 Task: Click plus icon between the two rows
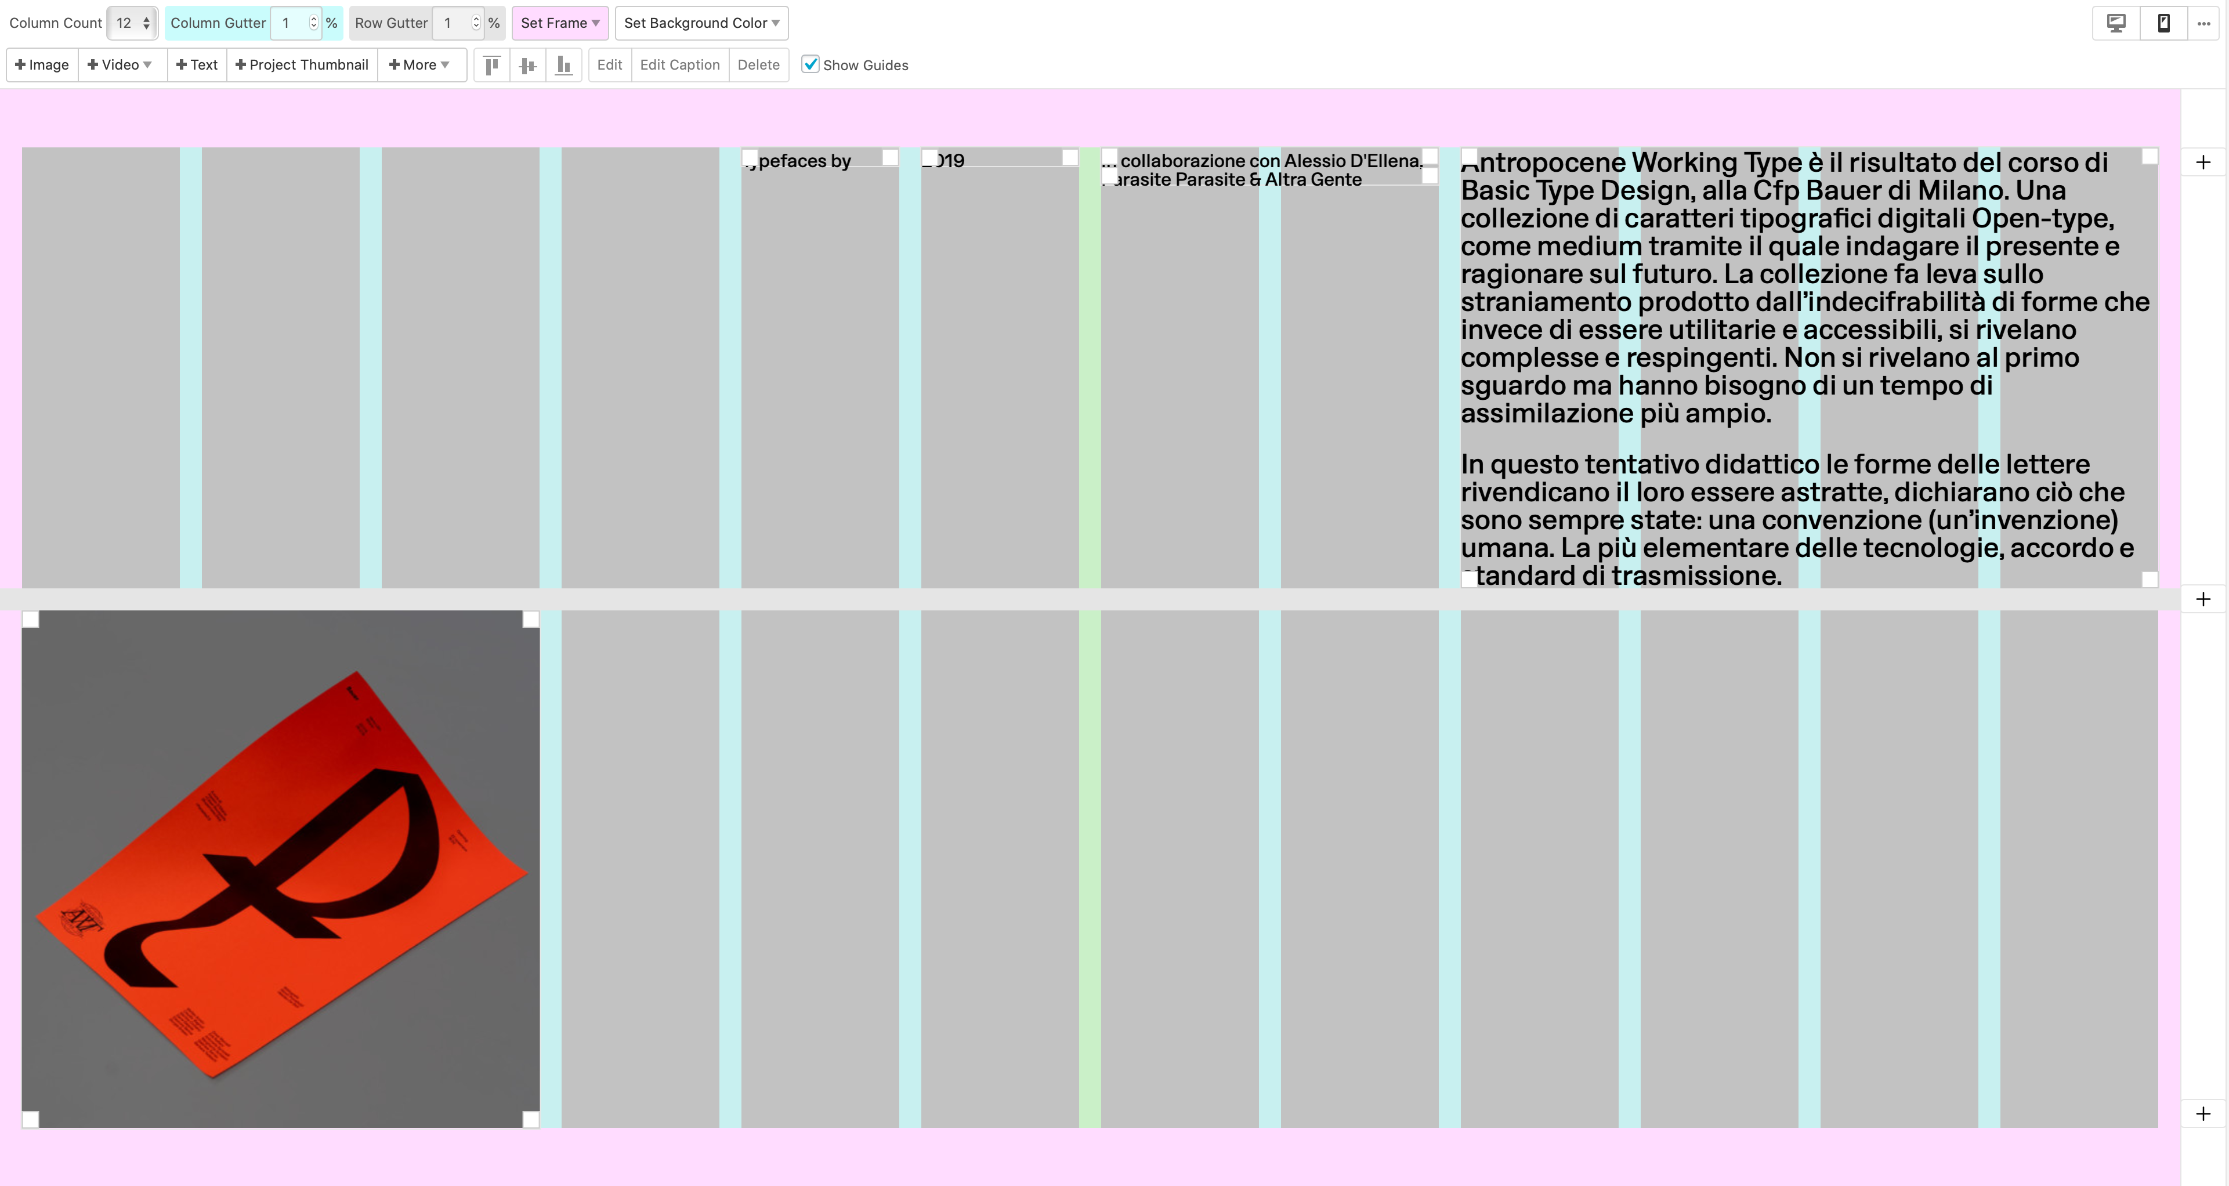pyautogui.click(x=2203, y=599)
